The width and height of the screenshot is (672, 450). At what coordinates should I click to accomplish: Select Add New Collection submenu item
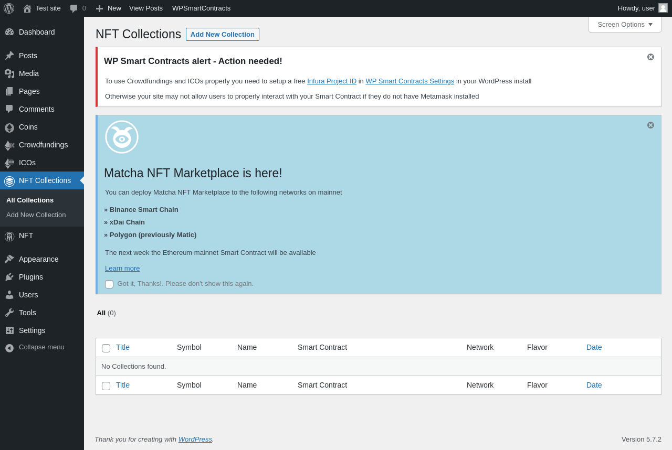point(36,215)
